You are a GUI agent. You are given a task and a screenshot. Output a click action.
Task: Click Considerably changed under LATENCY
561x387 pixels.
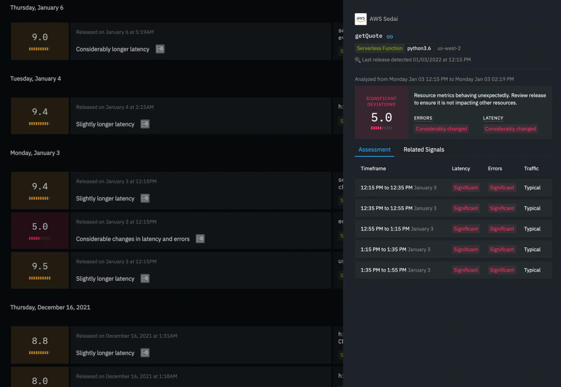point(510,128)
